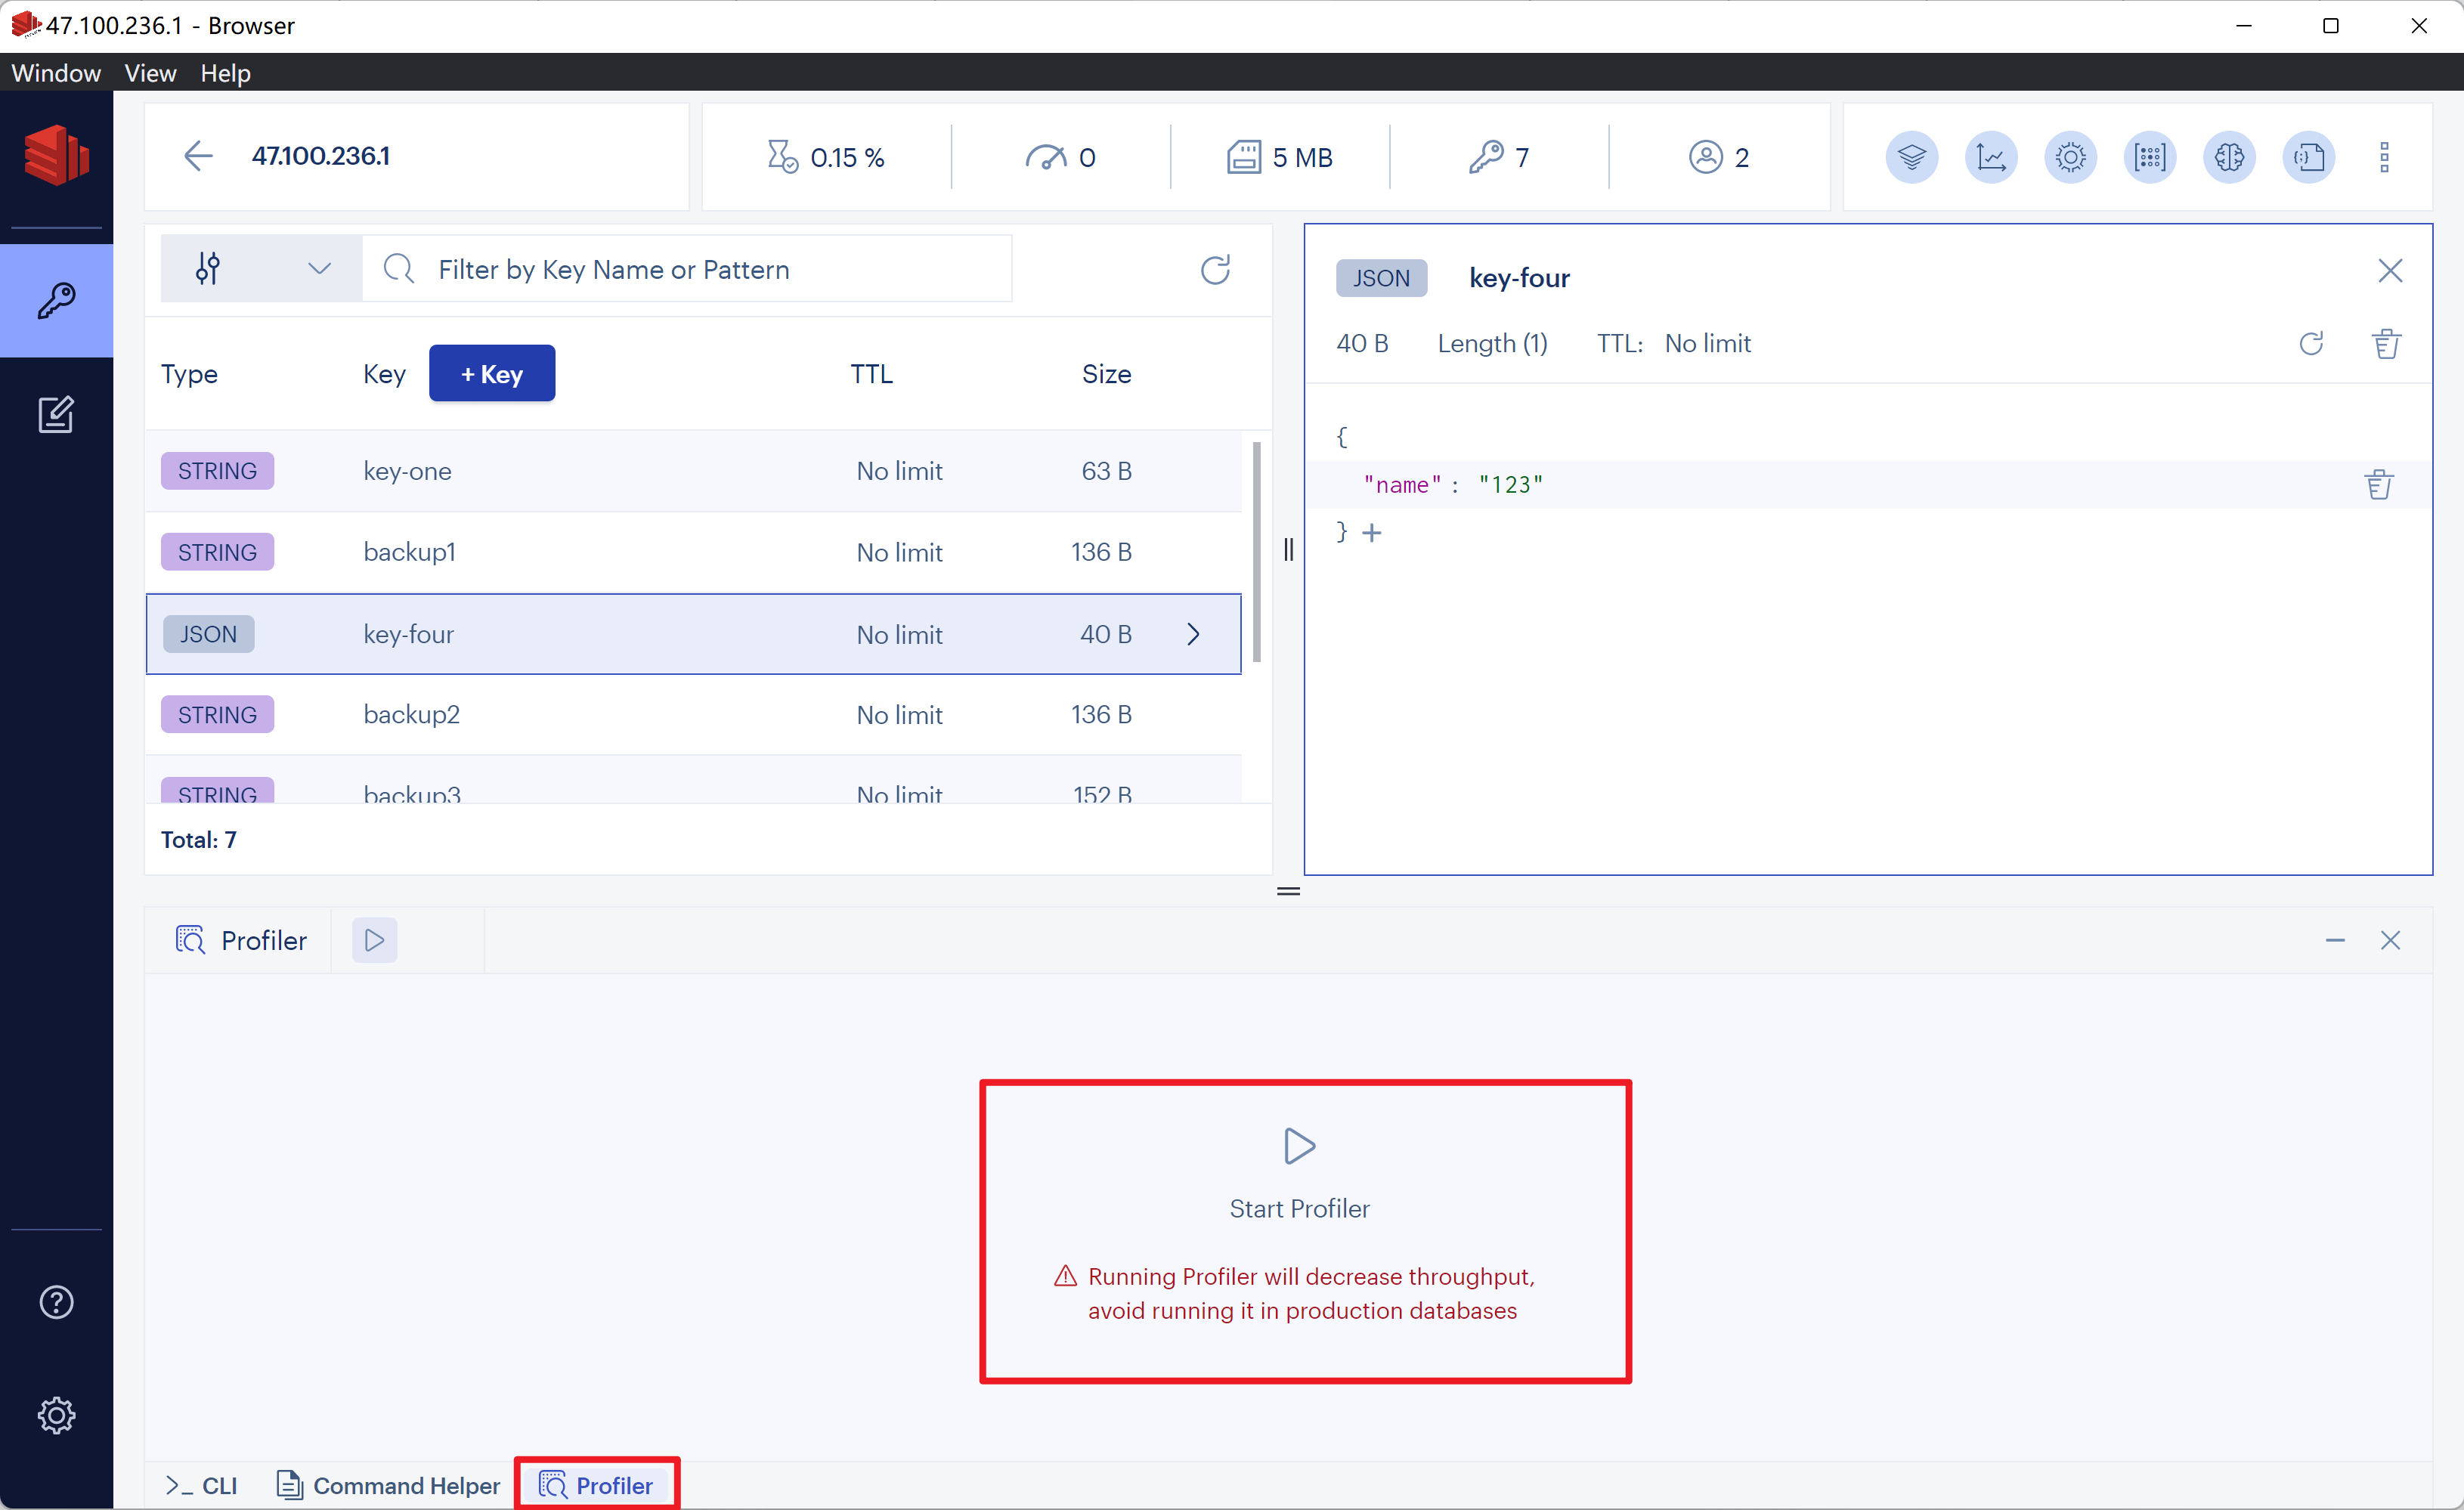Remove the "name" JSON field
The height and width of the screenshot is (1510, 2464).
tap(2379, 485)
